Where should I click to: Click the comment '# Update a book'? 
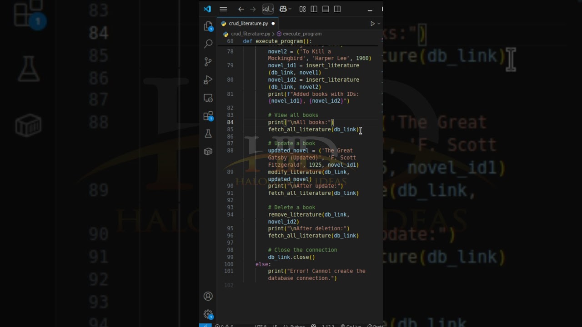click(x=291, y=144)
